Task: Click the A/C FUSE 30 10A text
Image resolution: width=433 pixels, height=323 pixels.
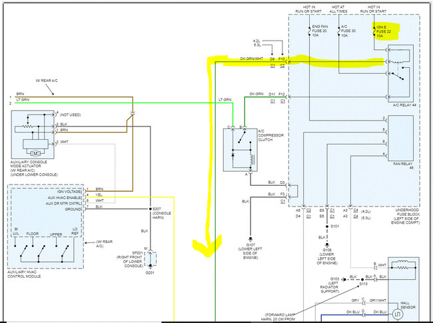Action: click(x=348, y=31)
